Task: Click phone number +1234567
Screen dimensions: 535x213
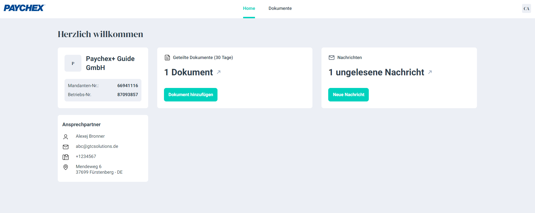Action: tap(86, 157)
